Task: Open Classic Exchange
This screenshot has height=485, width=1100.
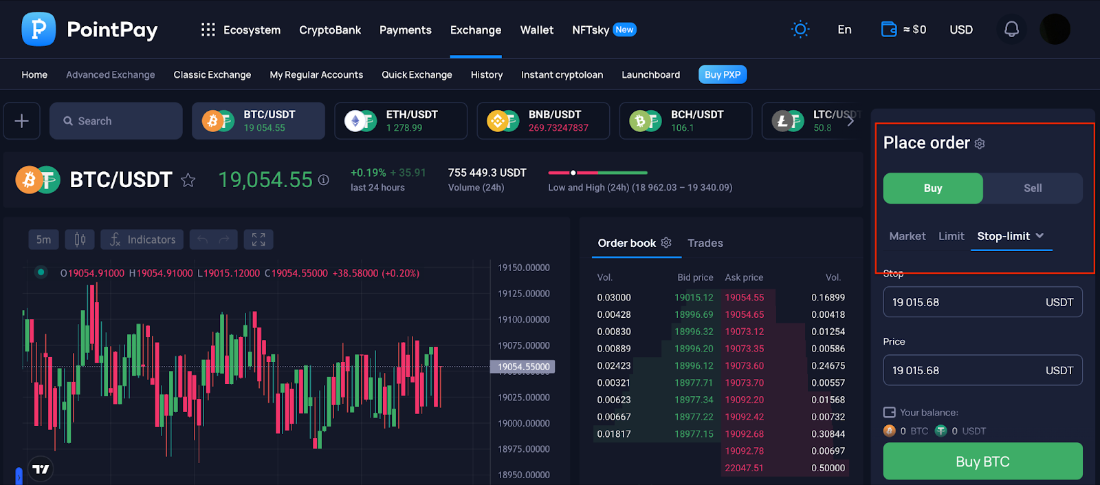Action: 212,74
